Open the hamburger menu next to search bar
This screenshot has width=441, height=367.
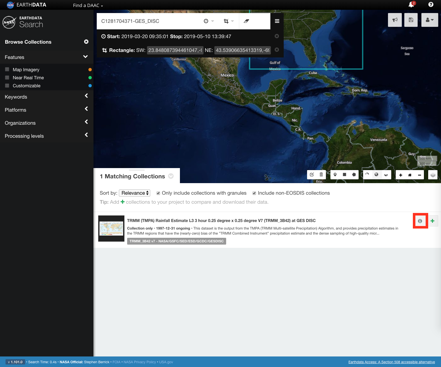pyautogui.click(x=277, y=21)
